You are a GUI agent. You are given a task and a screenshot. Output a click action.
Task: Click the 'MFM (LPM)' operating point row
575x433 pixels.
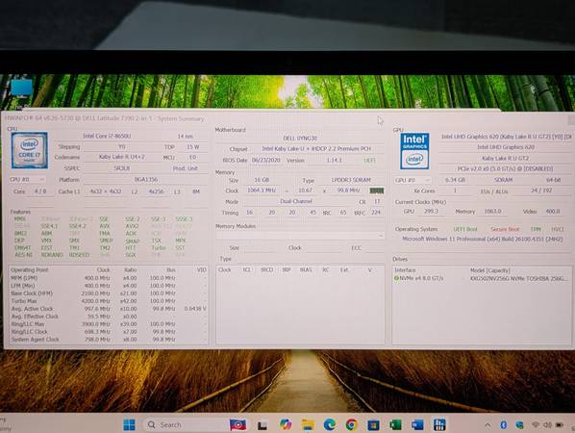[x=109, y=278]
